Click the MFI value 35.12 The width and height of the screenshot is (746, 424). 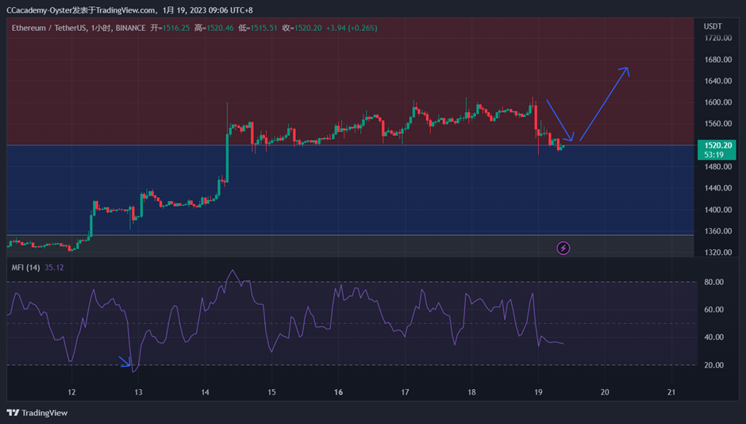[55, 268]
